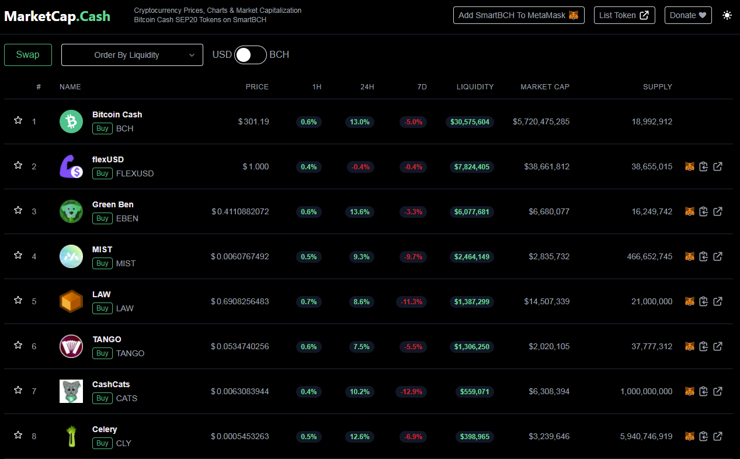Image resolution: width=740 pixels, height=459 pixels.
Task: Open TANGO external link icon
Action: [718, 346]
